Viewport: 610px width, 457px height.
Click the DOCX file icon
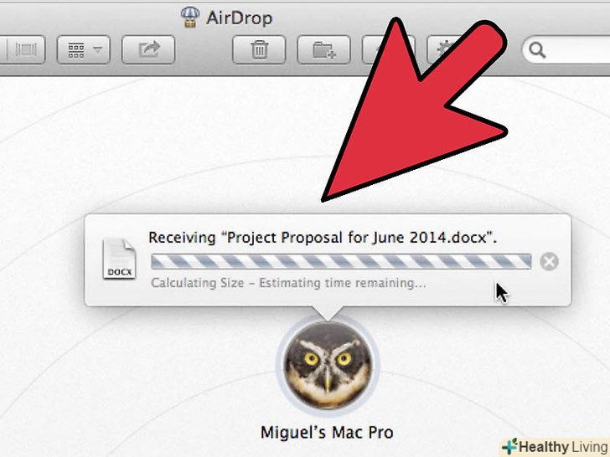(119, 259)
